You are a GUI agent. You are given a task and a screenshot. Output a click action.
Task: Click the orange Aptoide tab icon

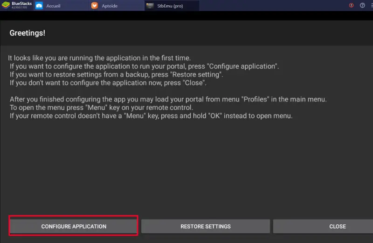click(95, 6)
